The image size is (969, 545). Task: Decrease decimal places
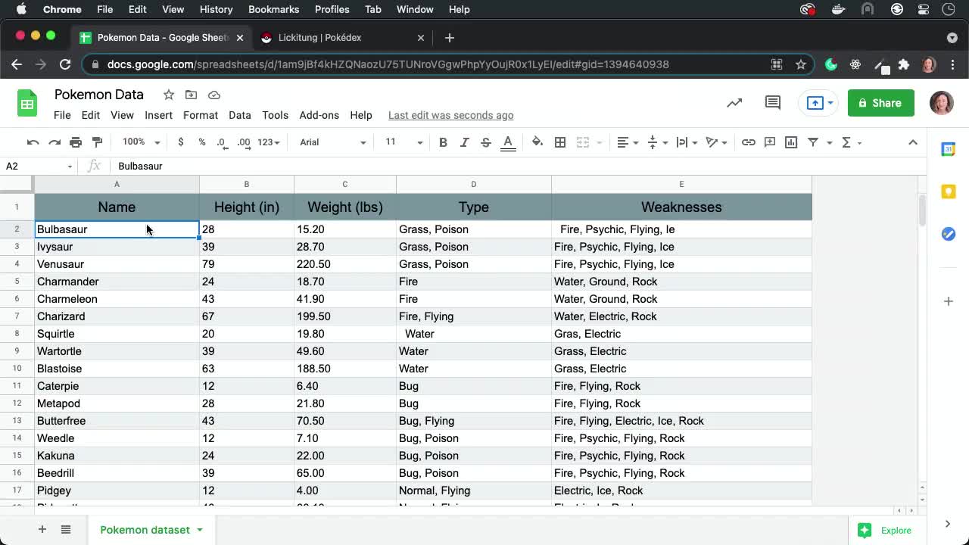[221, 142]
